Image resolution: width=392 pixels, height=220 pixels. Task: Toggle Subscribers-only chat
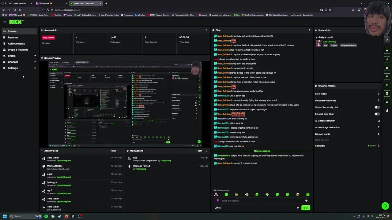(377, 107)
